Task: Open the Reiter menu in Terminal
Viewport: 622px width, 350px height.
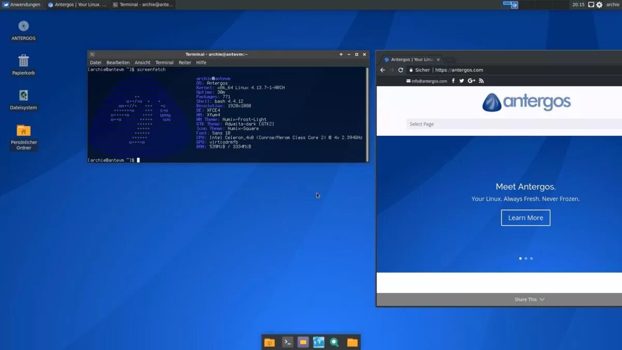Action: tap(185, 62)
